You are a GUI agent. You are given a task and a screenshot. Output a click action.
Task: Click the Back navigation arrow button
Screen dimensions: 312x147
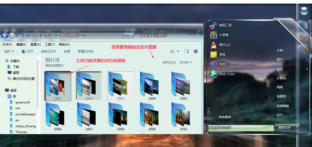point(5,36)
